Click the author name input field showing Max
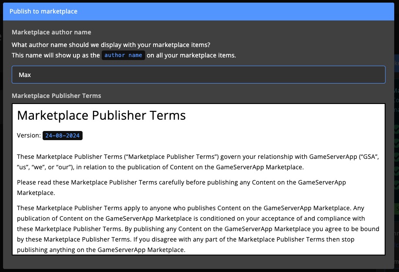399x272 pixels. click(x=199, y=74)
